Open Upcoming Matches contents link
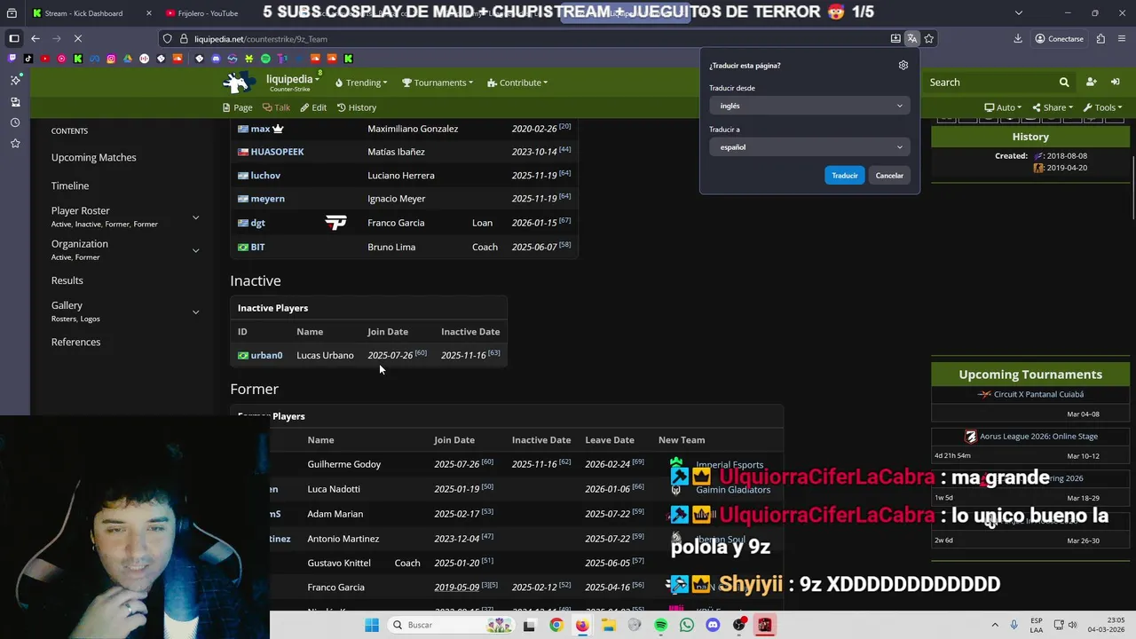This screenshot has height=639, width=1136. tap(93, 157)
